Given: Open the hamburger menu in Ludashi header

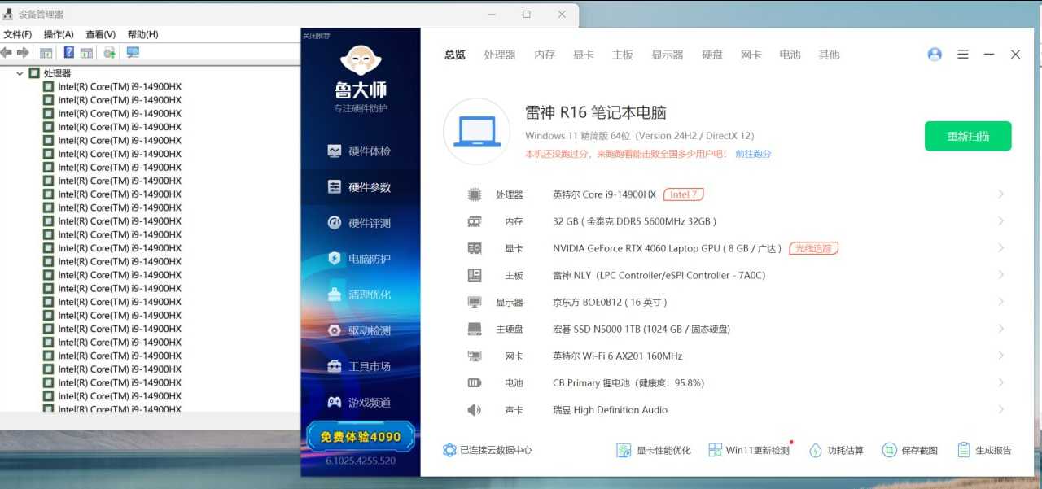Looking at the screenshot, I should coord(963,55).
